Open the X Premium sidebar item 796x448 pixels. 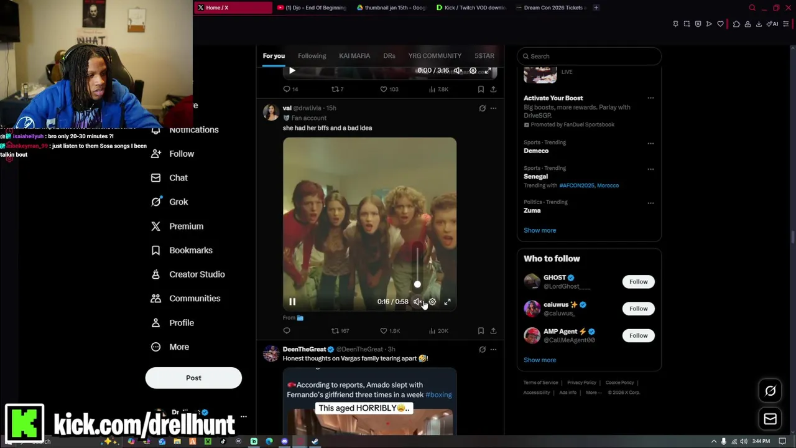[x=178, y=226]
